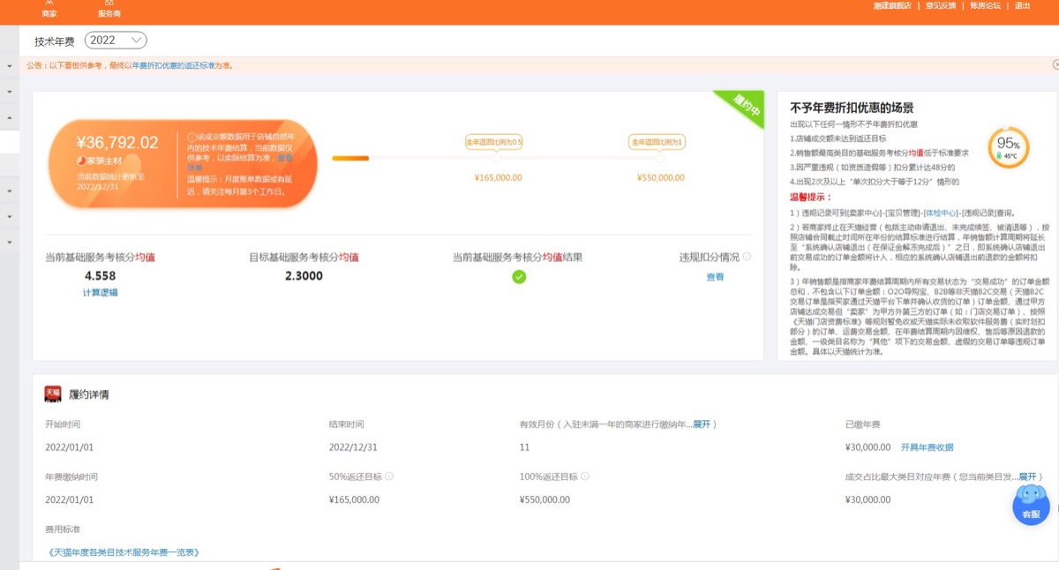Screen dimensions: 1059x570
Task: Open 意见反馈 feedback in header
Action: [x=941, y=5]
